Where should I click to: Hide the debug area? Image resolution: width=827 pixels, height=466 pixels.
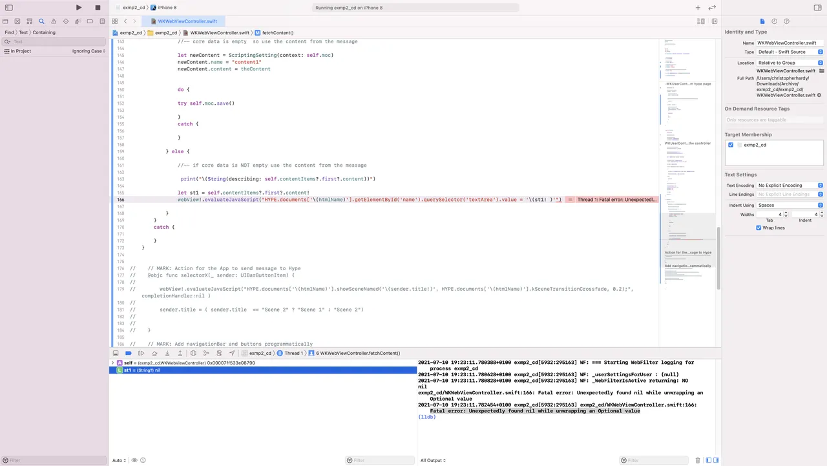116,354
